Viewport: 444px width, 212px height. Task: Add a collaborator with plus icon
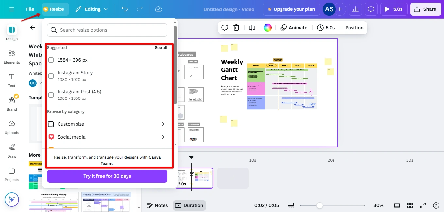[340, 9]
